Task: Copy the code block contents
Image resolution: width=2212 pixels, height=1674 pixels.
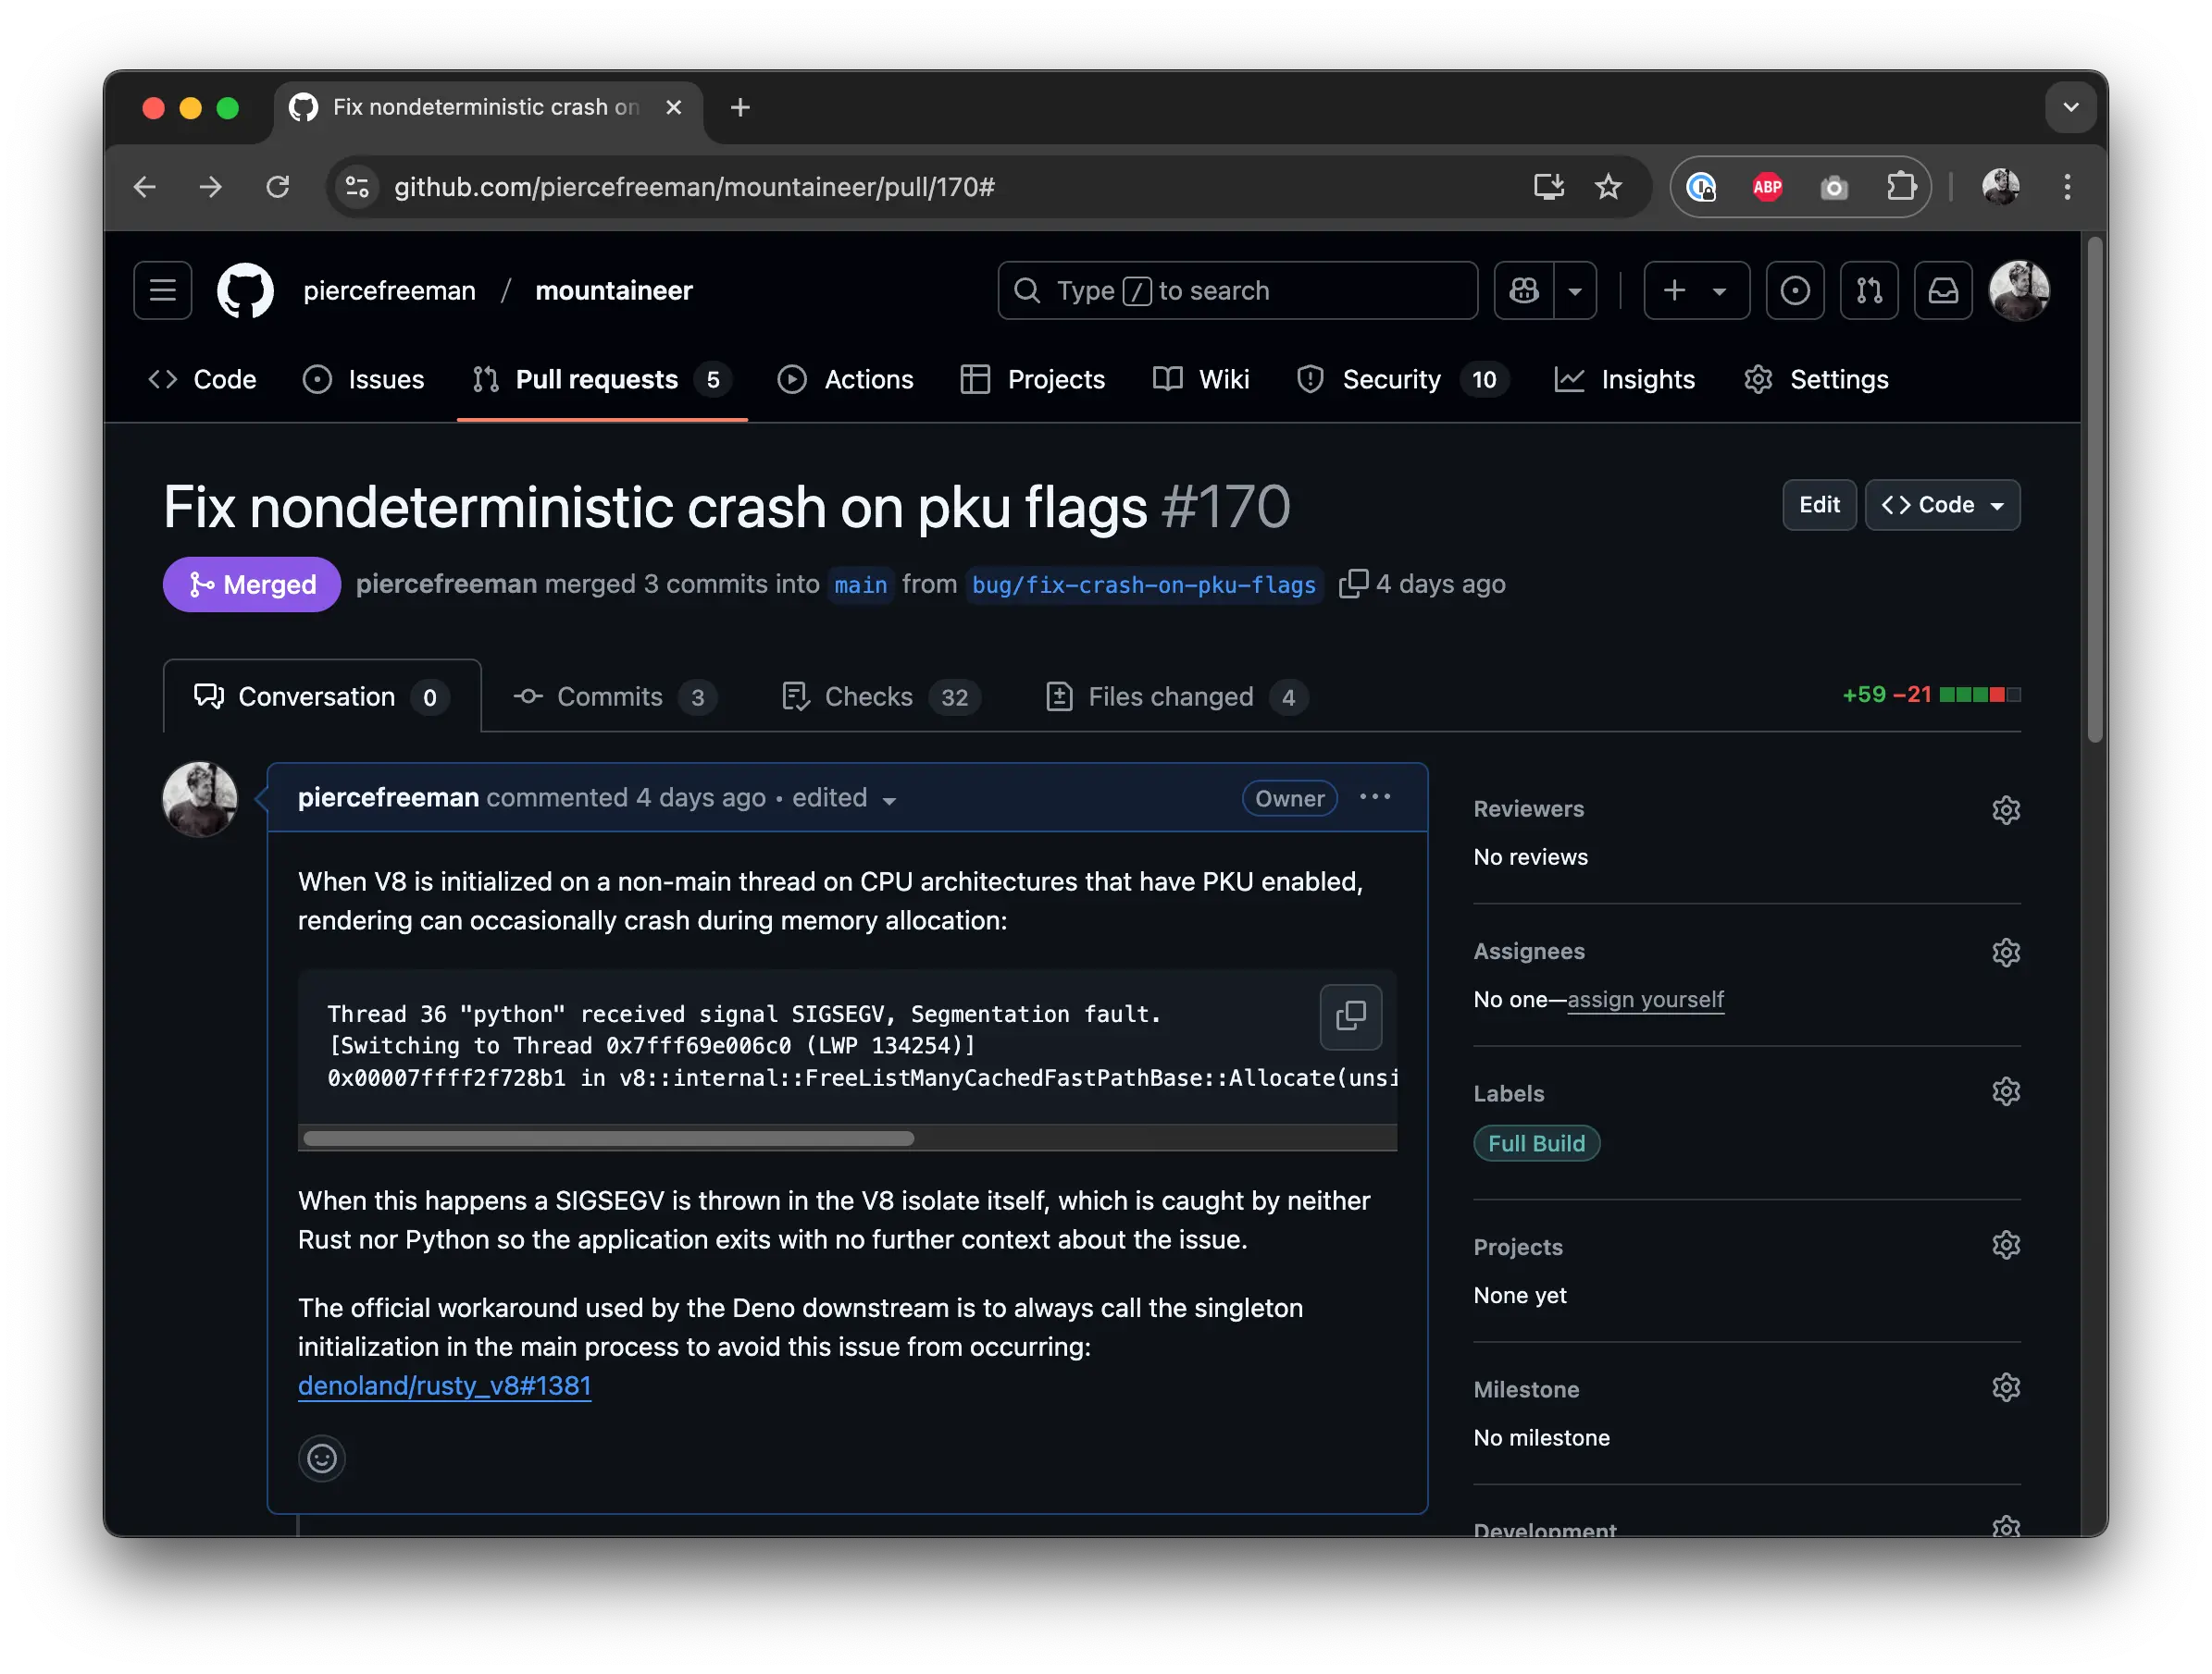Action: pos(1350,1016)
